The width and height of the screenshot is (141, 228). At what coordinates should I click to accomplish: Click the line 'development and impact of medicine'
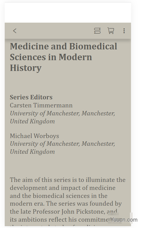[63, 188]
